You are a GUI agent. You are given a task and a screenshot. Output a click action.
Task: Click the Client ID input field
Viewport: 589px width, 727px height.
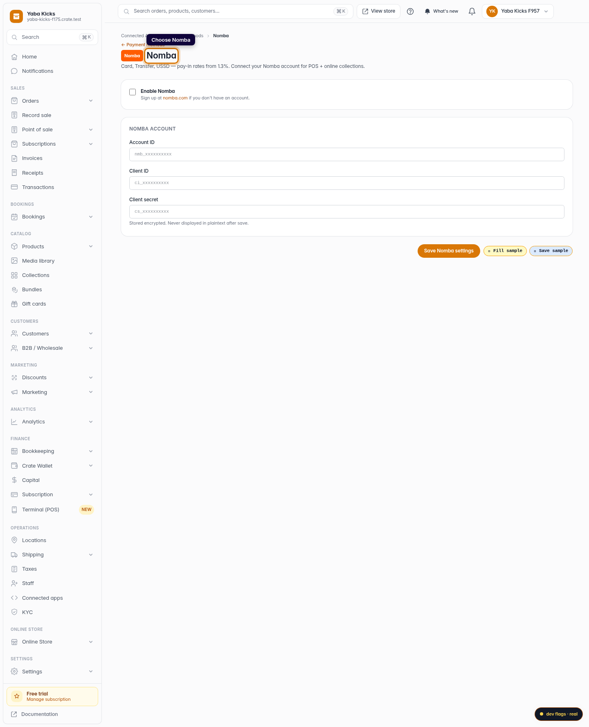coord(347,183)
